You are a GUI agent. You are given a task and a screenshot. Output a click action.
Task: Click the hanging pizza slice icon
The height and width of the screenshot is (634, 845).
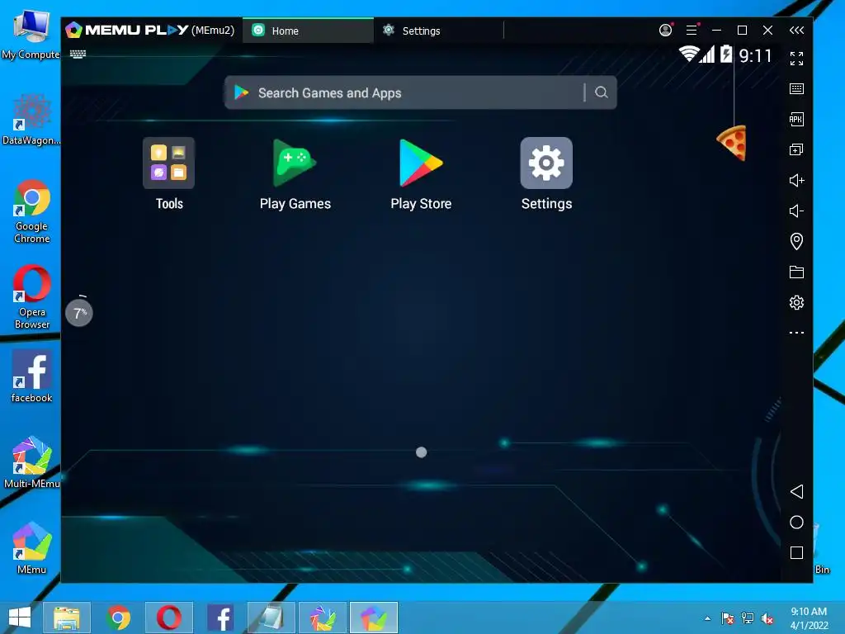pyautogui.click(x=732, y=143)
